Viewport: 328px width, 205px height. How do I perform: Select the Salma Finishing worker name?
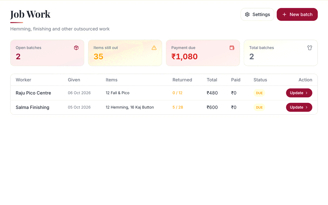click(x=33, y=107)
